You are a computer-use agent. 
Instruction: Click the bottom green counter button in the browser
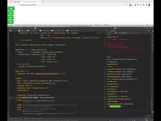(x=11, y=22)
